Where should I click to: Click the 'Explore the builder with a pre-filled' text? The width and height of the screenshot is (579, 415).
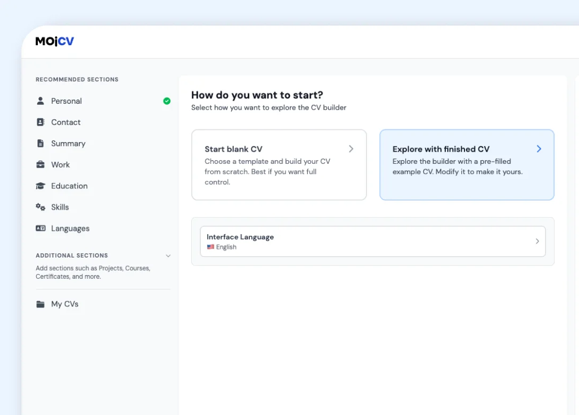[458, 167]
